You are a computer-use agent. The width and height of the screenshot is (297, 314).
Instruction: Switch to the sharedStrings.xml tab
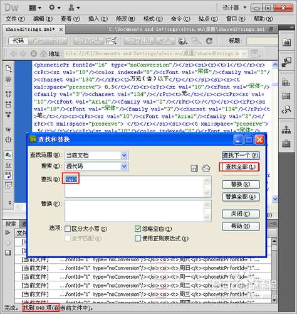click(x=30, y=30)
